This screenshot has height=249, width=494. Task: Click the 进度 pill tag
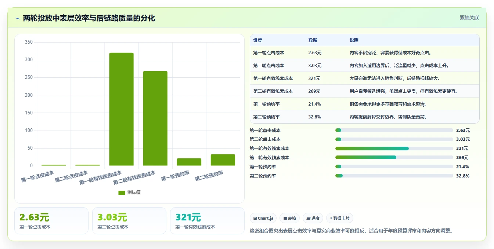(x=313, y=218)
